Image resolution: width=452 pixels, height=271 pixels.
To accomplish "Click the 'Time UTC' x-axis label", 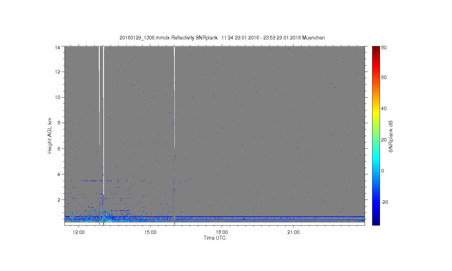I will [215, 238].
